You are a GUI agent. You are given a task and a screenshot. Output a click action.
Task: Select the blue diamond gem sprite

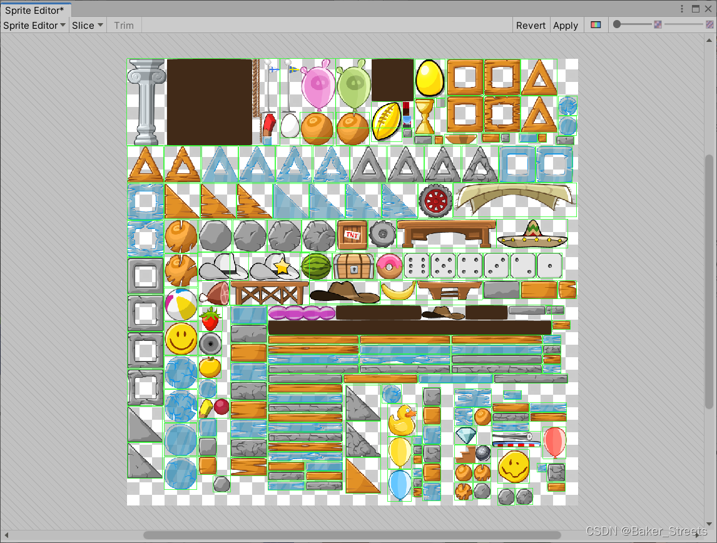point(466,435)
